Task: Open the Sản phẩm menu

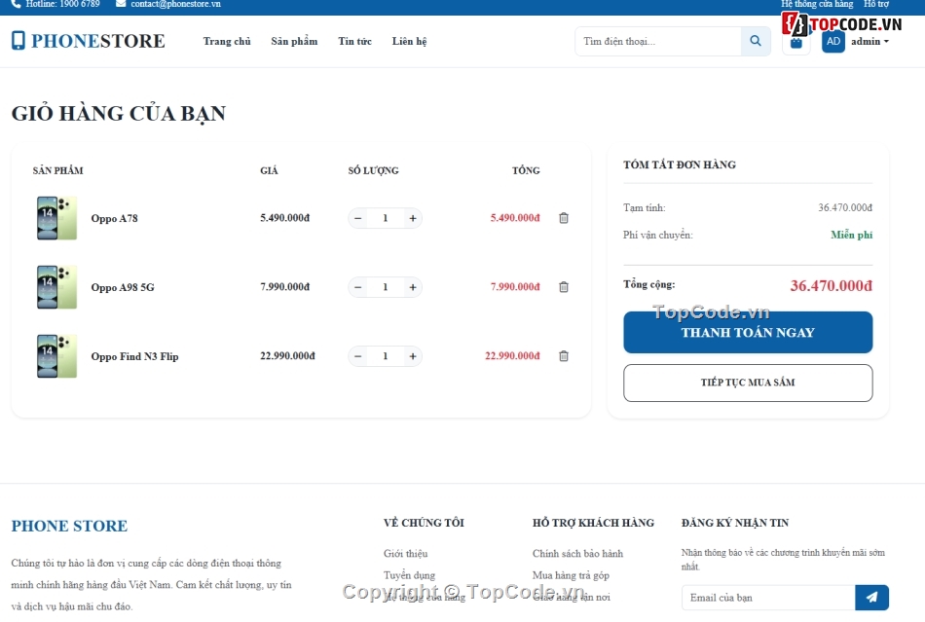Action: coord(294,41)
